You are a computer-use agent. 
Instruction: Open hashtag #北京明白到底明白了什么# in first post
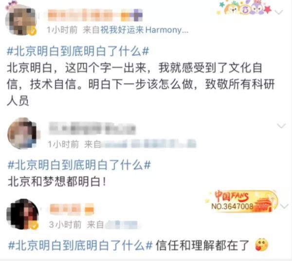78,51
